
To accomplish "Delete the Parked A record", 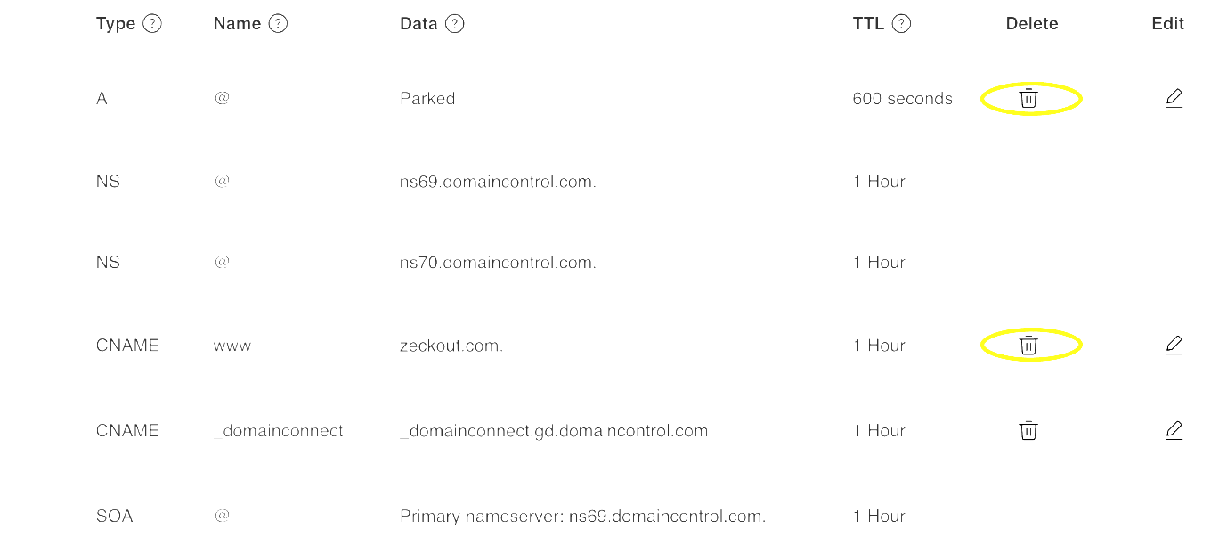I will [1028, 99].
